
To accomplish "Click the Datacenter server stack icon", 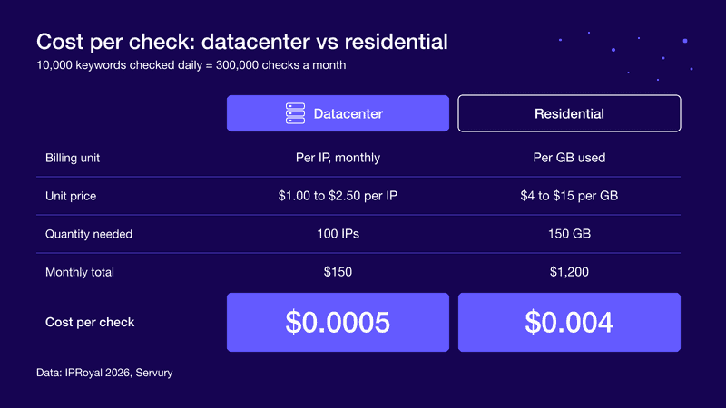I will [x=295, y=113].
